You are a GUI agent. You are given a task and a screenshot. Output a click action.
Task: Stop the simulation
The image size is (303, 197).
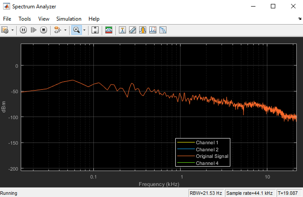[x=44, y=30]
